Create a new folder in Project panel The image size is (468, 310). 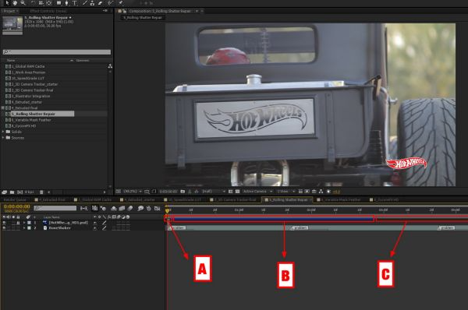tap(12, 192)
